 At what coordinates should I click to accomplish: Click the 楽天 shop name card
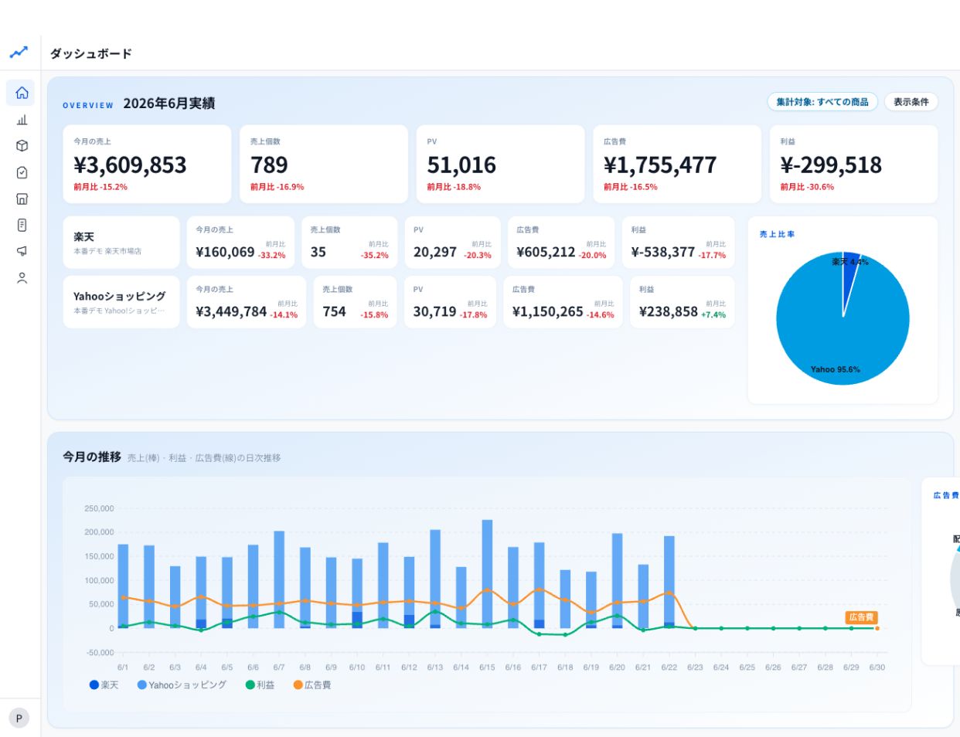click(x=121, y=243)
